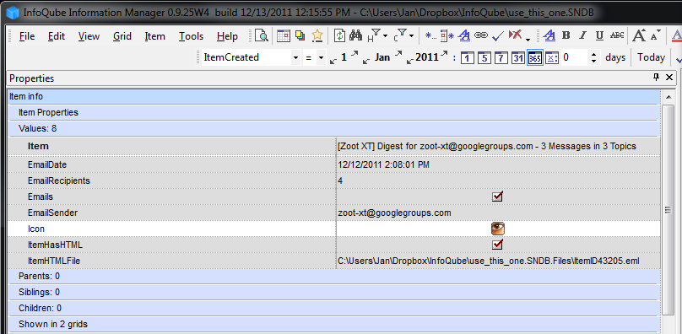Click the C filter funnel icon
The image size is (682, 334).
pos(400,35)
